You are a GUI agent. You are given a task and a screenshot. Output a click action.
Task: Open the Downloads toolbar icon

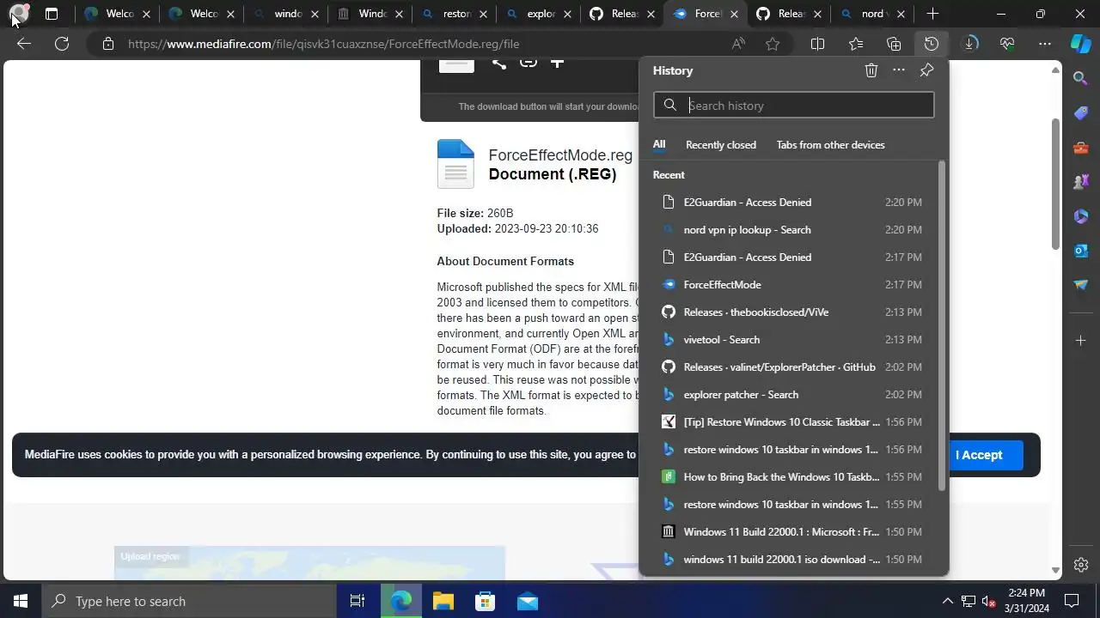pos(969,44)
